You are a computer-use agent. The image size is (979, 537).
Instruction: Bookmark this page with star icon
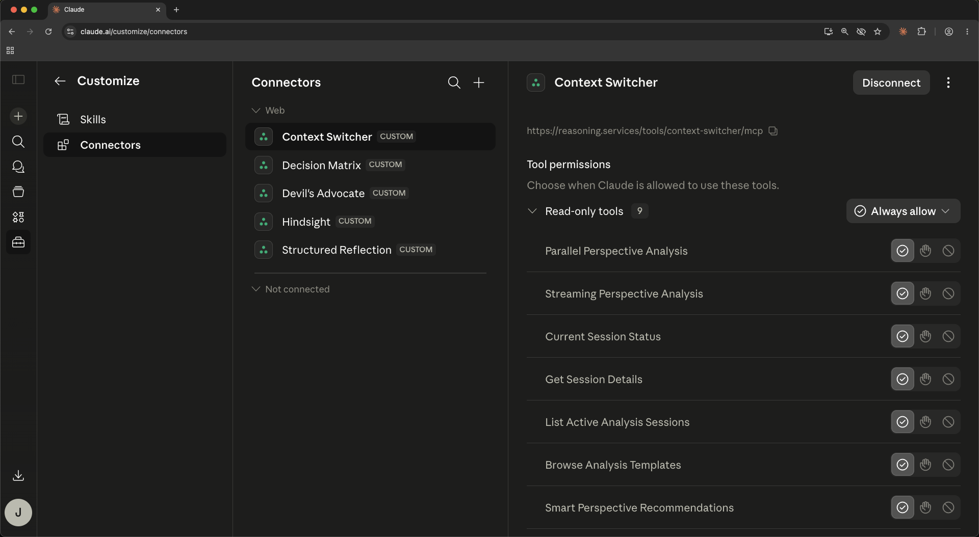click(x=878, y=32)
